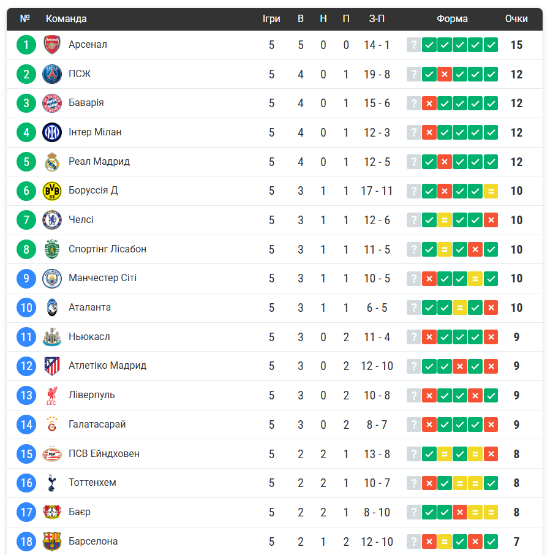Screen dimensions: 550x555
Task: Open the Спортінг Лісабон team link
Action: coord(107,249)
